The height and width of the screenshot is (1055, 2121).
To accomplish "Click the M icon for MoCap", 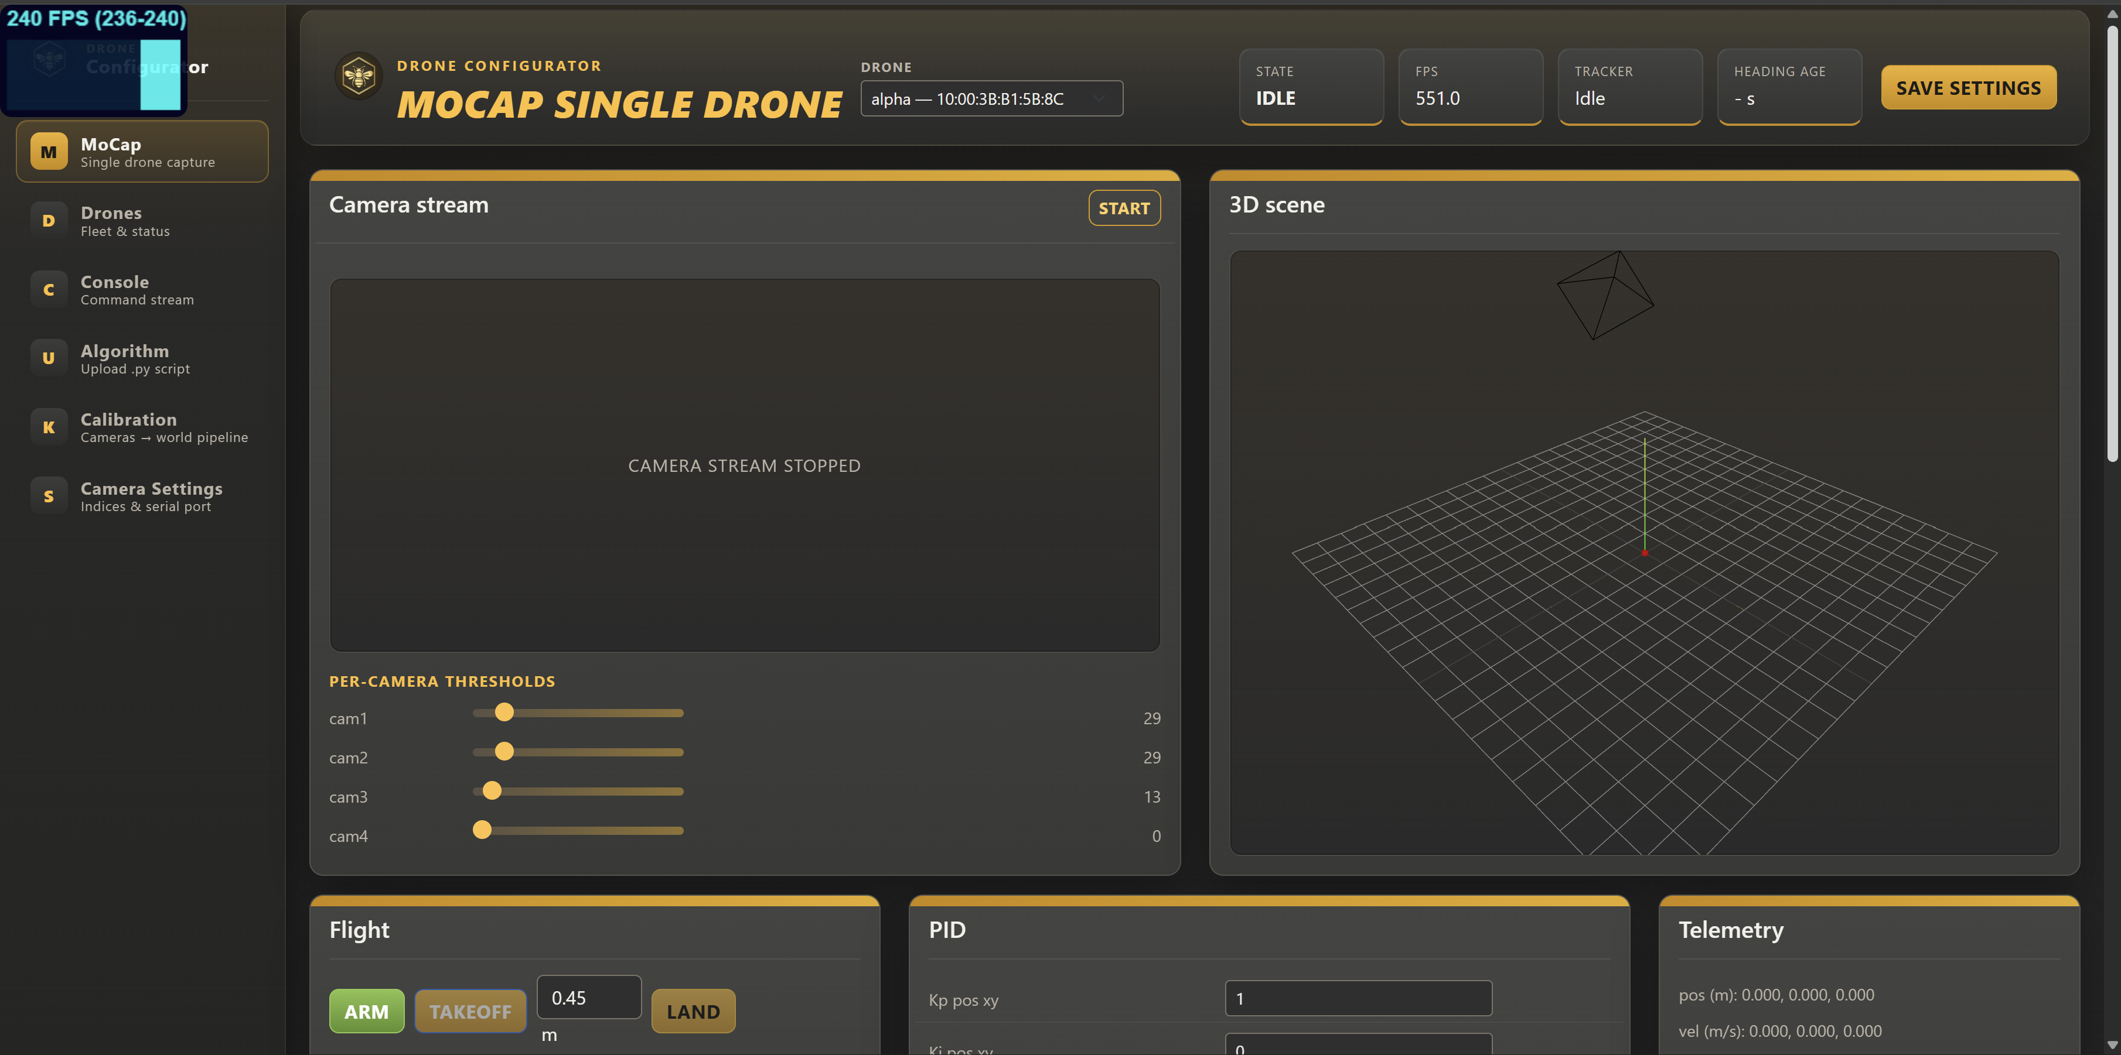I will point(49,152).
